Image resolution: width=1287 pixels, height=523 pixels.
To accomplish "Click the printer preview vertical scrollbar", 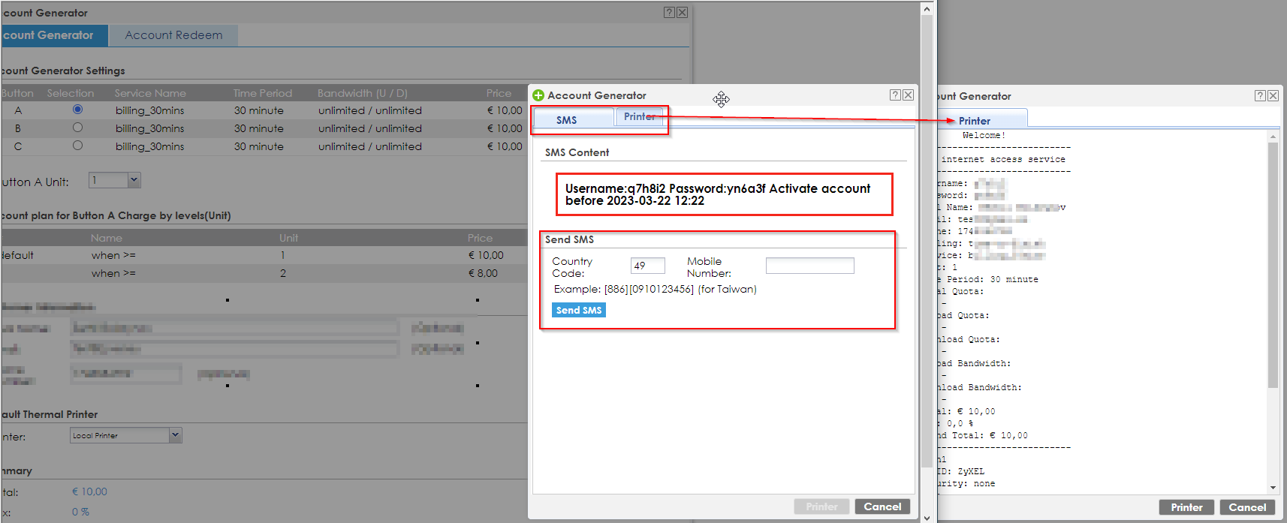I will (x=1273, y=263).
